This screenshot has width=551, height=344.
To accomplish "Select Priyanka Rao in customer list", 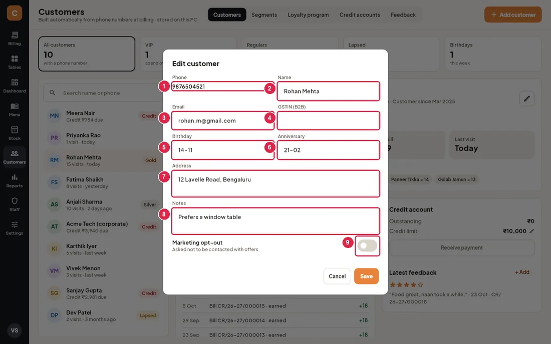I will tap(103, 138).
